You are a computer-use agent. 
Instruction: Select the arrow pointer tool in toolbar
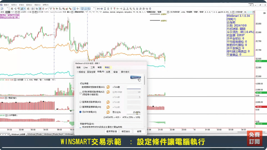coord(75,9)
